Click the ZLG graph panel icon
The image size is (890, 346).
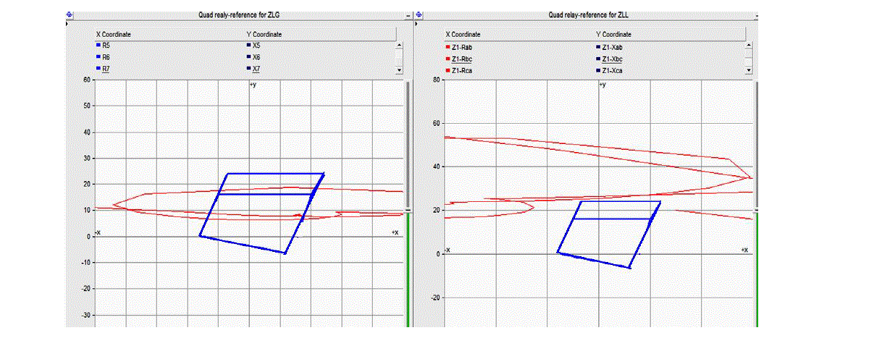(x=69, y=14)
